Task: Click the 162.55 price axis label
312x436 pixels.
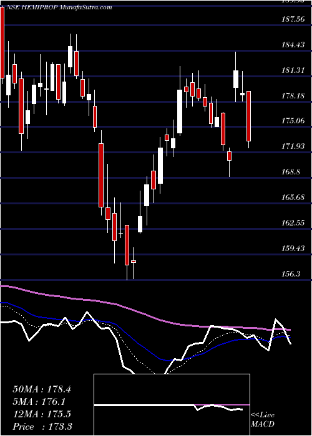Action: (x=293, y=223)
